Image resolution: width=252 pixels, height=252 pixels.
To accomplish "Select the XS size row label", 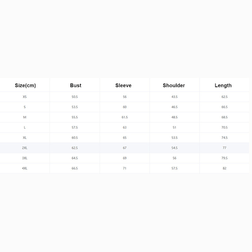I will (x=25, y=97).
